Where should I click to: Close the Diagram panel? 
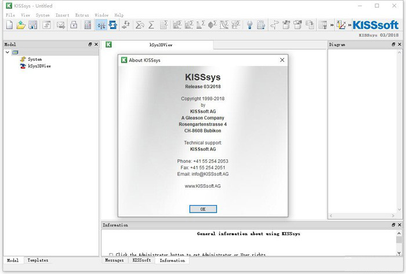[400, 45]
